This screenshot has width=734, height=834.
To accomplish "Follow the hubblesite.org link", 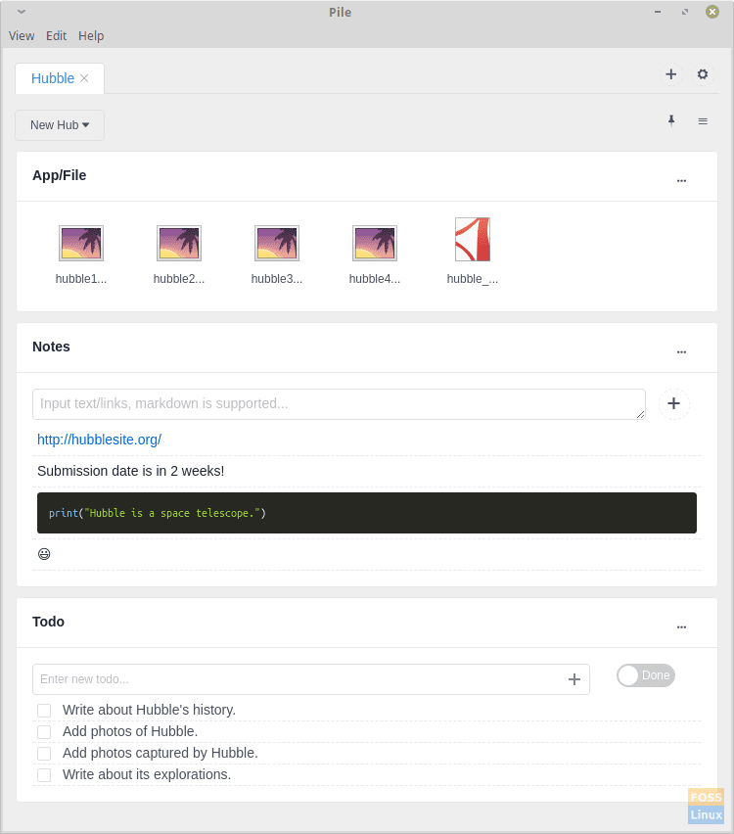I will [99, 440].
